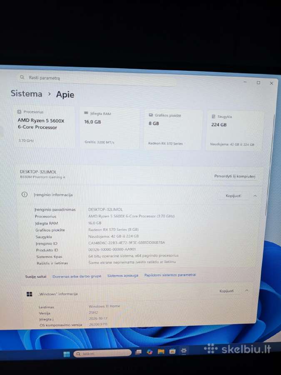Copy device information with its "Kopijuoti" button
This screenshot has width=281, height=375.
[x=233, y=196]
